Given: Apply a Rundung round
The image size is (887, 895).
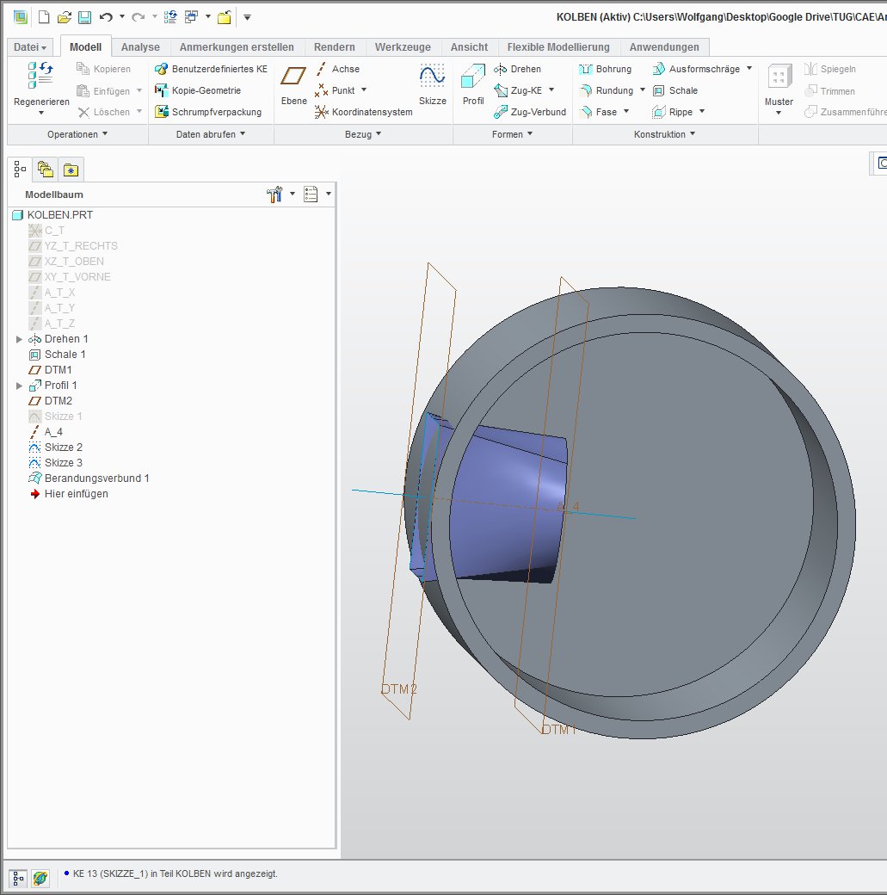Looking at the screenshot, I should point(607,90).
